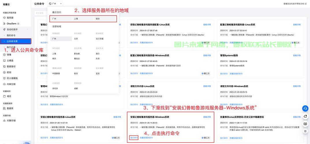
Task: View details of 管理Systemd服务
Action: click(297, 55)
